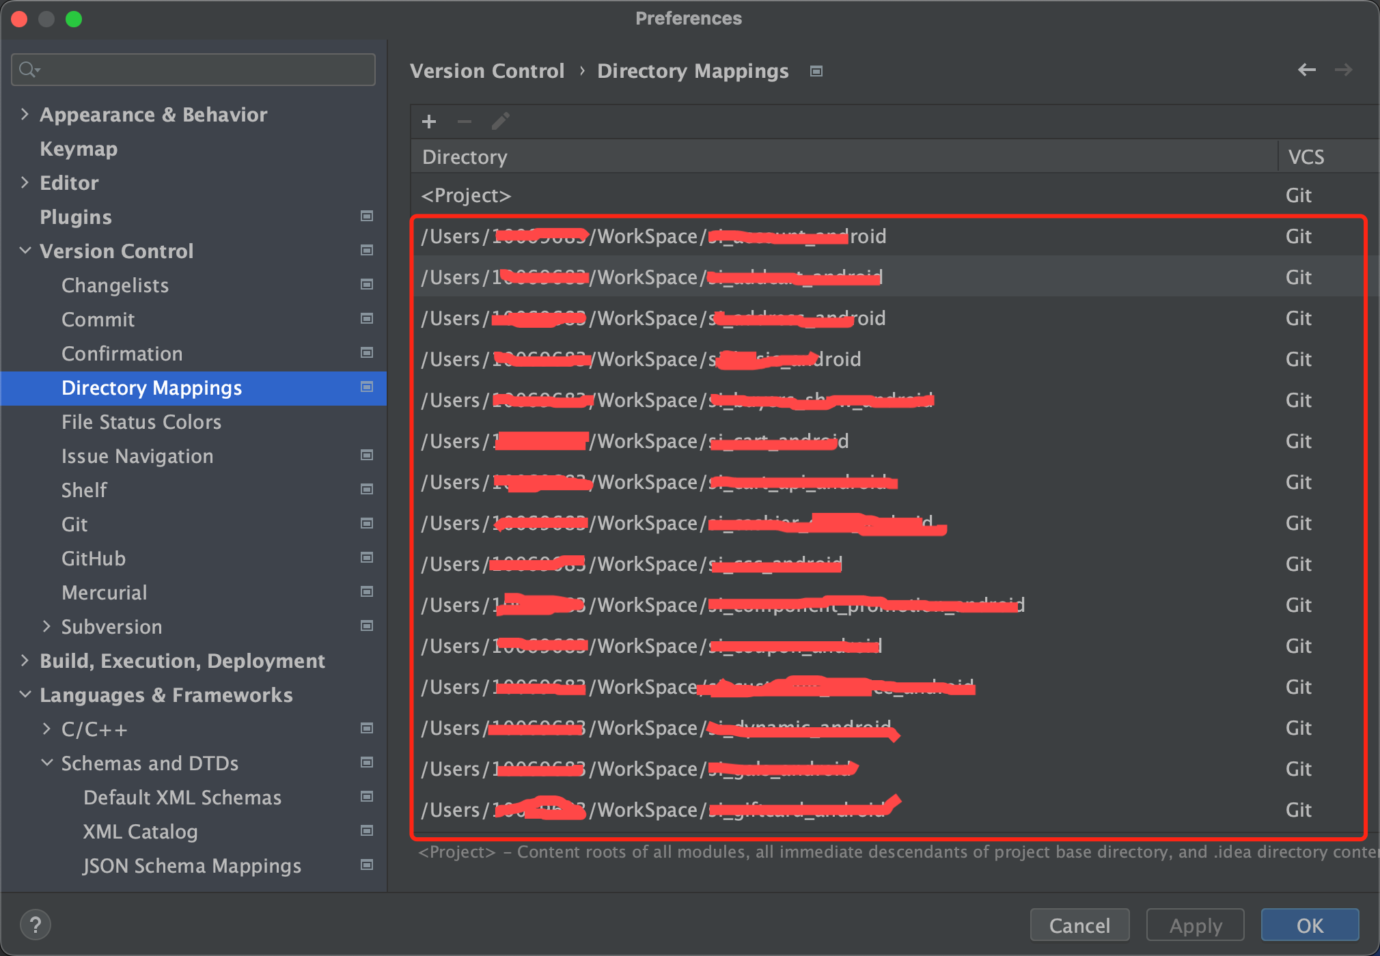The image size is (1380, 956).
Task: Click the forward navigation arrow
Action: 1343,70
